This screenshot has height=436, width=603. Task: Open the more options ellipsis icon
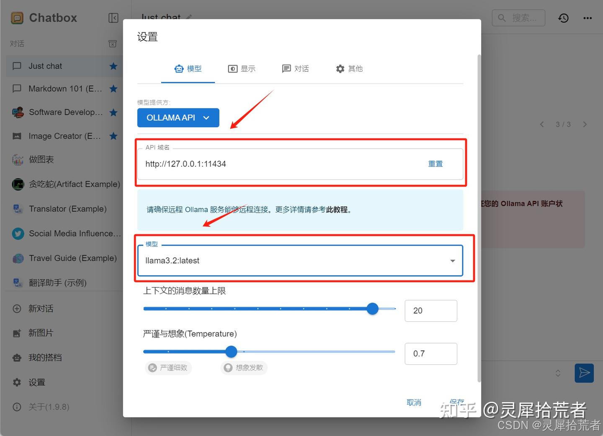click(588, 18)
